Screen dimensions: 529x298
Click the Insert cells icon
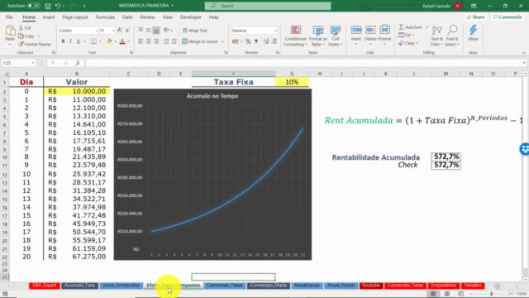click(356, 31)
